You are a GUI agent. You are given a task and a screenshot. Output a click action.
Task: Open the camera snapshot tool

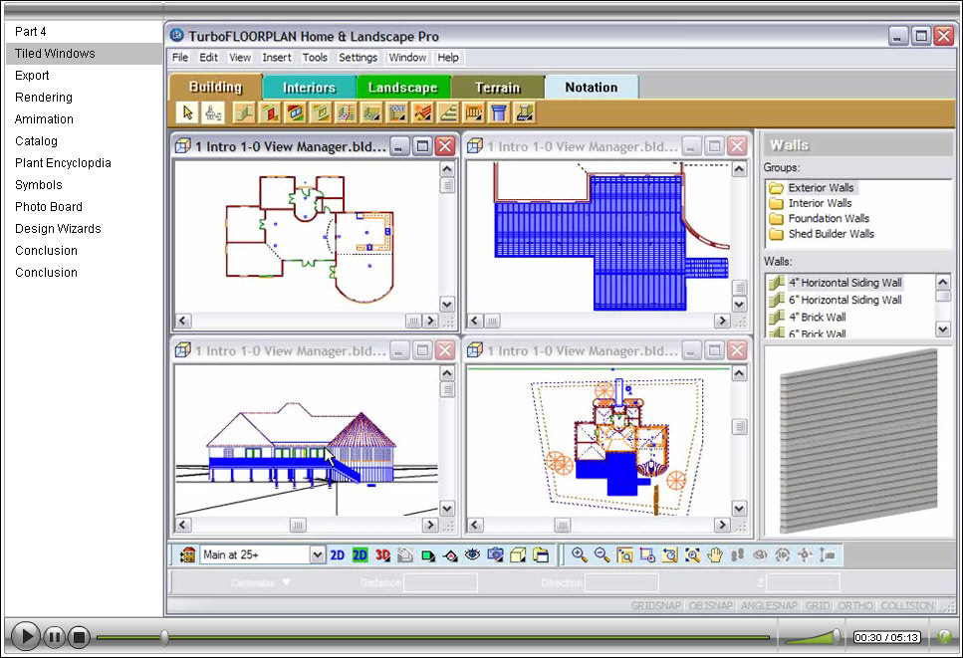(x=495, y=554)
